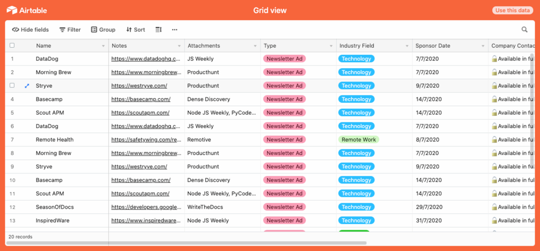Screen dimensions: 540x251
Task: Click the lock icon in Remote Health row
Action: pos(494,139)
